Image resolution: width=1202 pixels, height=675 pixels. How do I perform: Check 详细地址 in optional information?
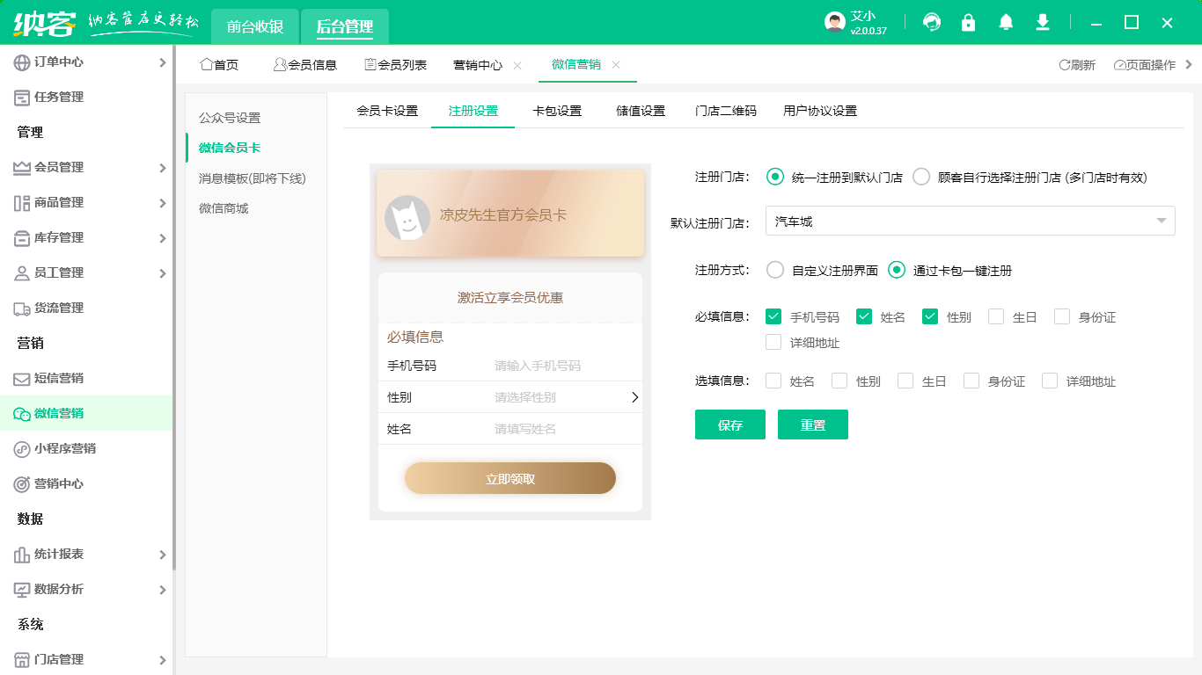tap(1050, 381)
